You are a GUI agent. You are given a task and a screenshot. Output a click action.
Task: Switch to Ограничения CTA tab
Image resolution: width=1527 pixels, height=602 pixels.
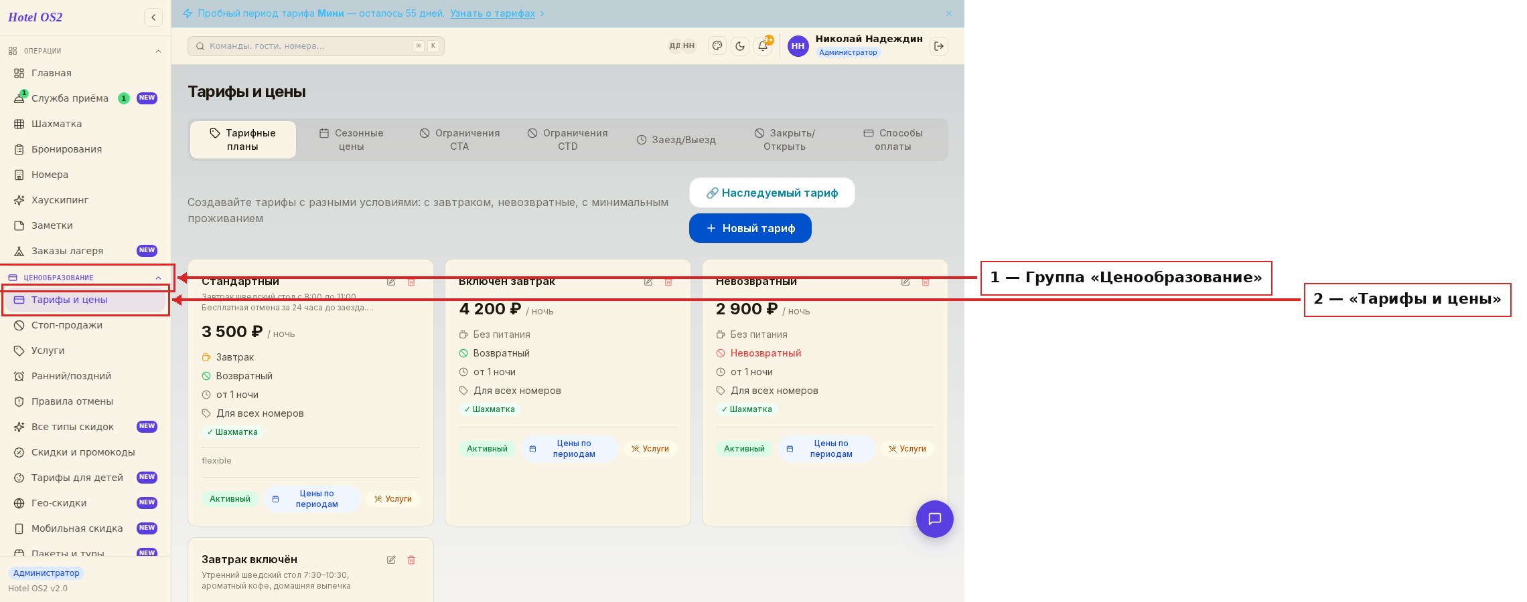[459, 140]
